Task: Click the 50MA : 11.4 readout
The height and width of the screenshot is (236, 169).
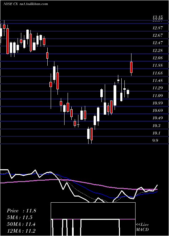Action: coord(21,224)
